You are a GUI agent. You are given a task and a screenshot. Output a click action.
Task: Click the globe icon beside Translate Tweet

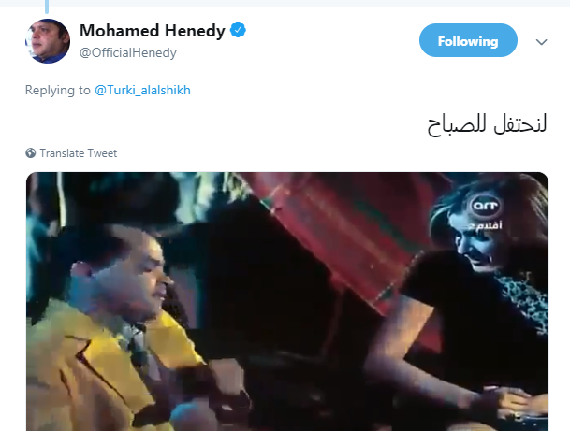(31, 153)
